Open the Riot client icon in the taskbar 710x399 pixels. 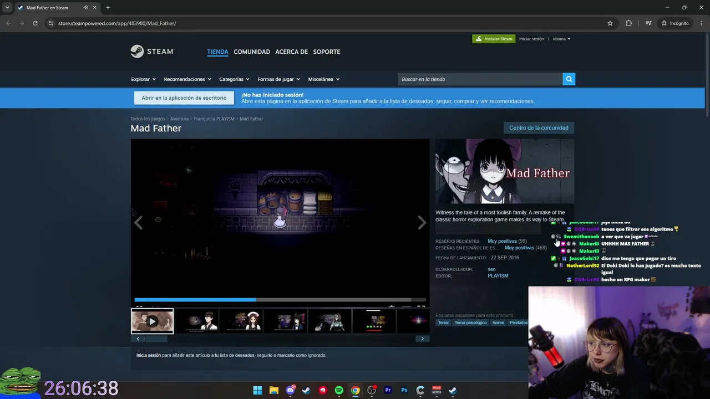coord(323,390)
